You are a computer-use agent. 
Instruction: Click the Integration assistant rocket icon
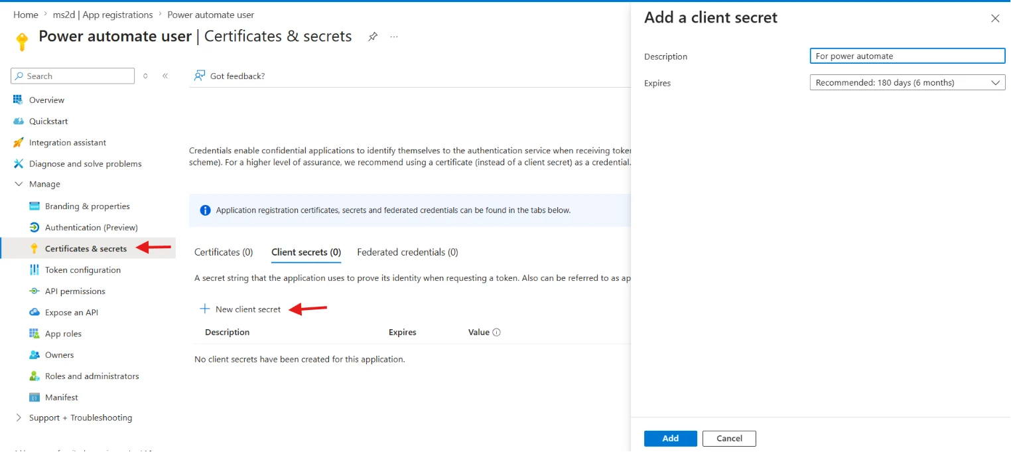click(x=18, y=143)
